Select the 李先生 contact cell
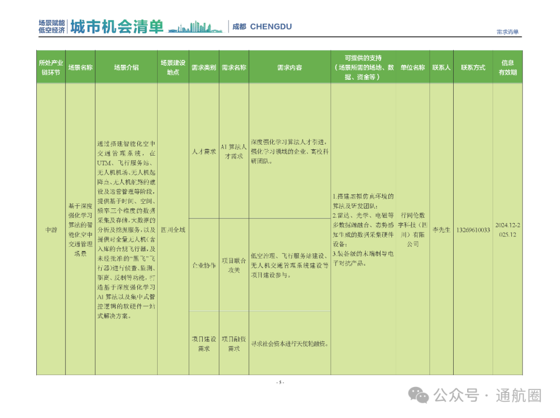Viewport: 560px width, 418px height. (x=441, y=230)
